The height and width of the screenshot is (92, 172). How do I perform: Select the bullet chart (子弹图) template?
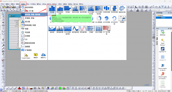[x=91, y=29]
